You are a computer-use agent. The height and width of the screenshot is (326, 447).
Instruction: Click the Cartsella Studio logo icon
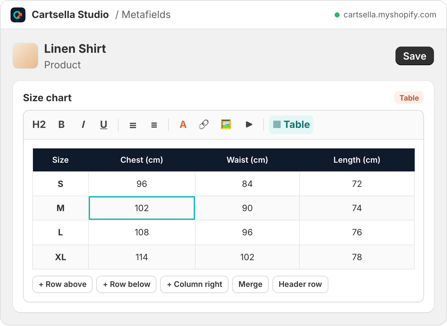(x=18, y=15)
